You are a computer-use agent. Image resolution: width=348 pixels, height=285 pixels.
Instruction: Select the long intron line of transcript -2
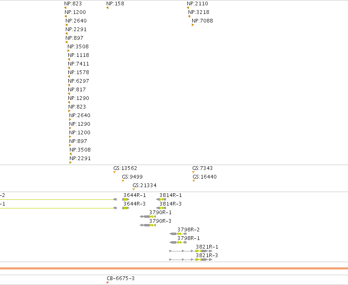point(57,200)
